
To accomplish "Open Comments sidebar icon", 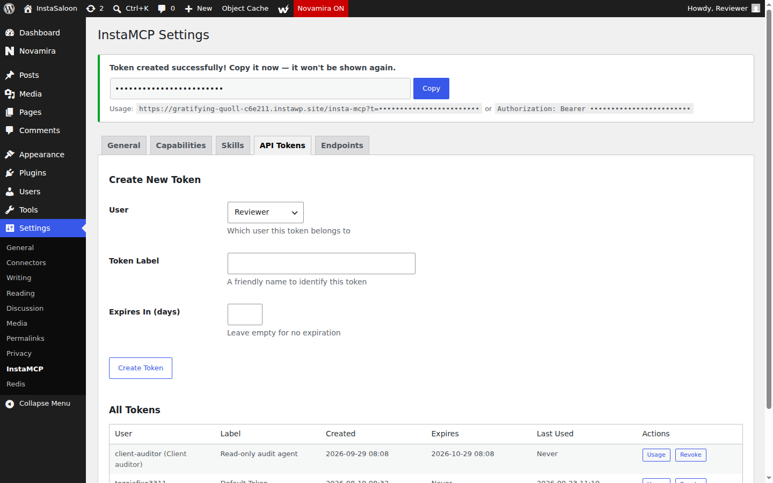I will 10,130.
